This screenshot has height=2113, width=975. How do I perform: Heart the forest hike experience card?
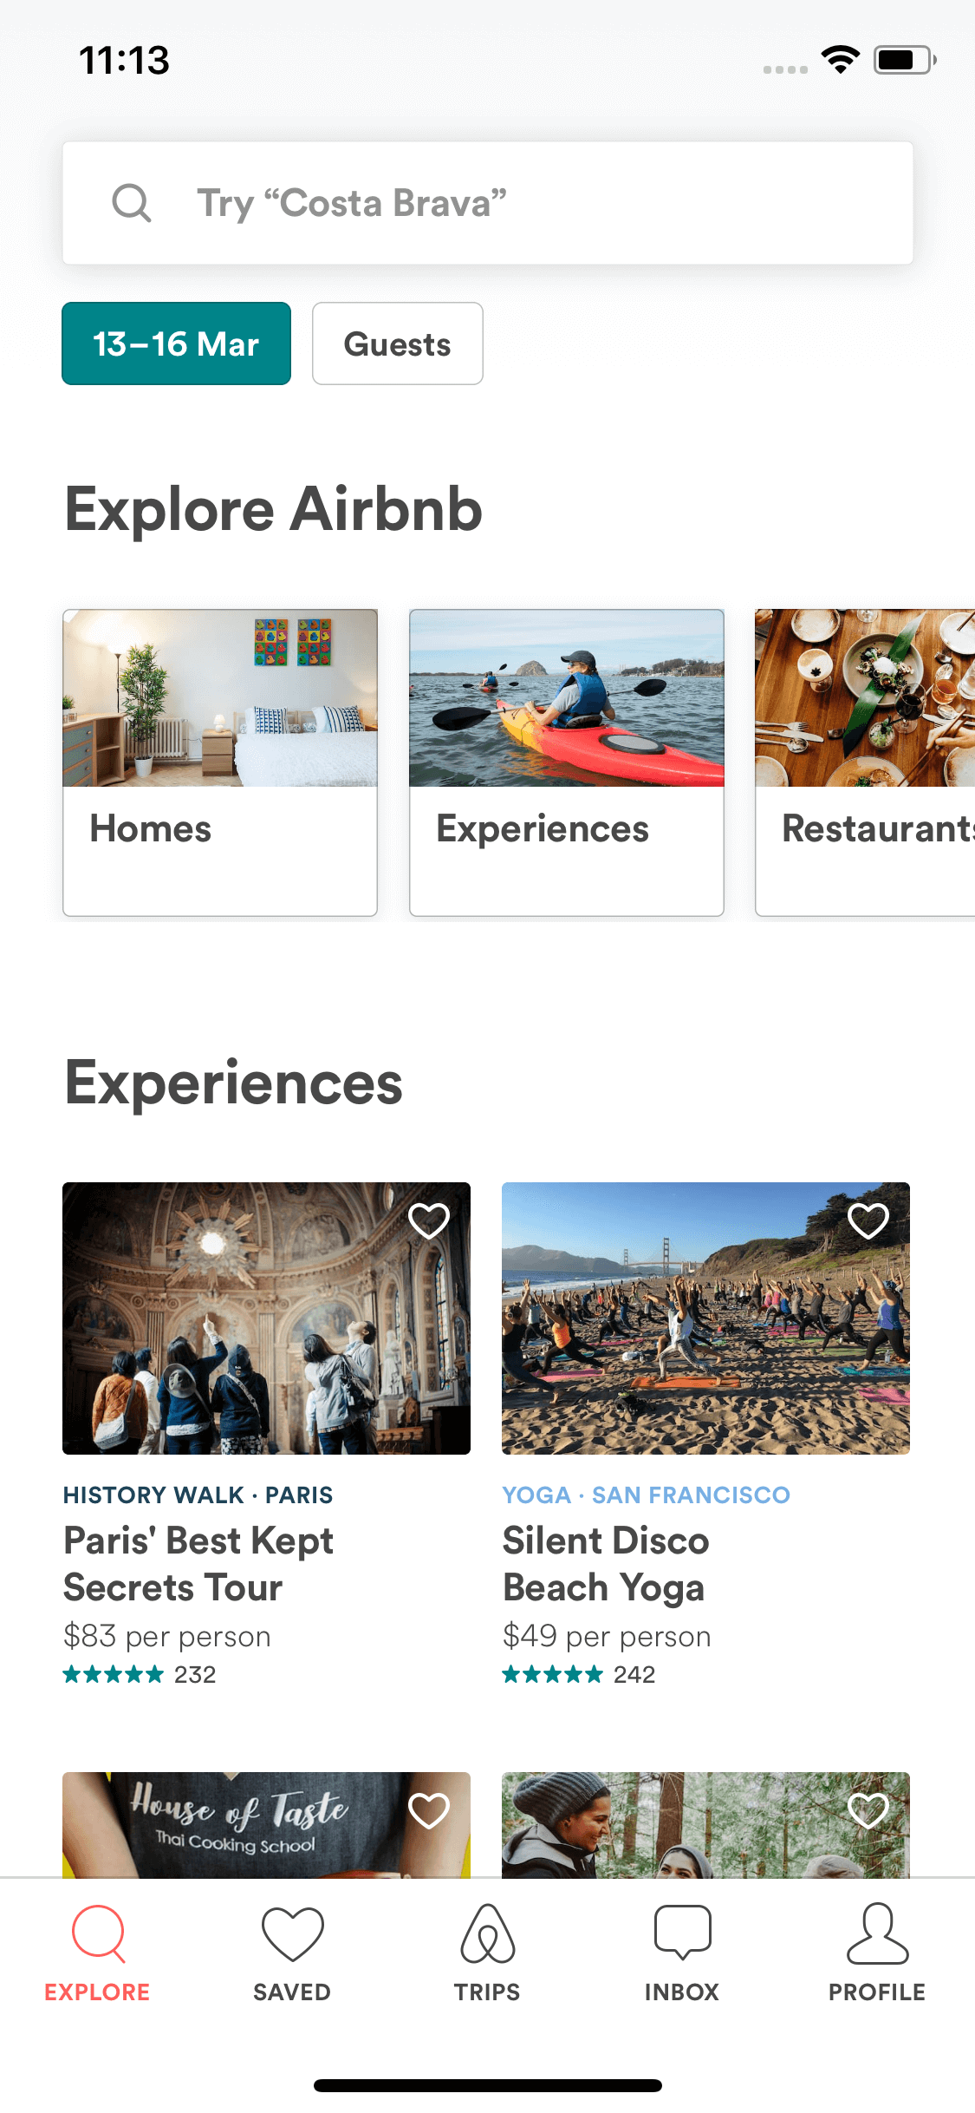click(868, 1810)
